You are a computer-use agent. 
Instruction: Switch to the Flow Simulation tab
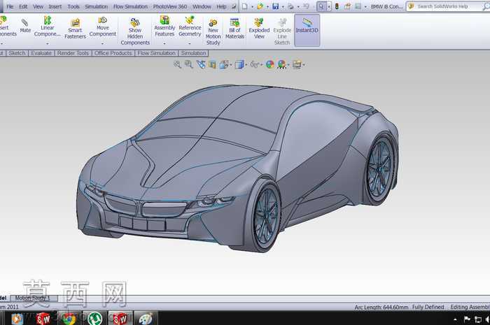(x=156, y=53)
